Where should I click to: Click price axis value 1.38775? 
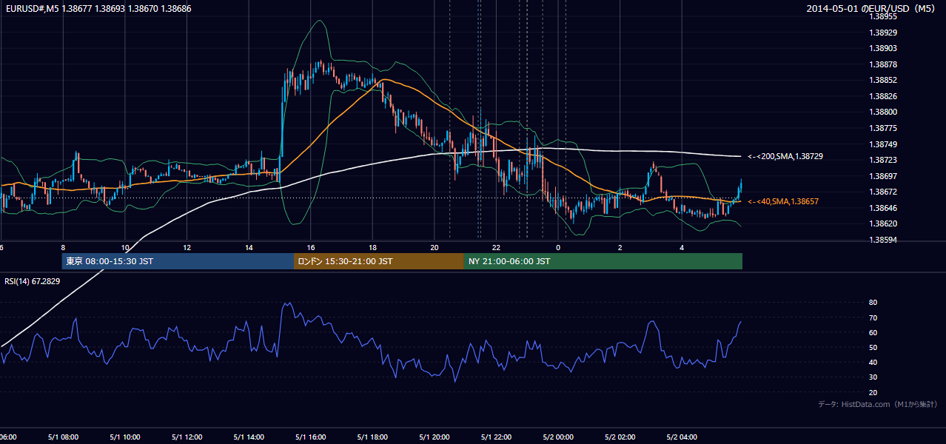(883, 128)
